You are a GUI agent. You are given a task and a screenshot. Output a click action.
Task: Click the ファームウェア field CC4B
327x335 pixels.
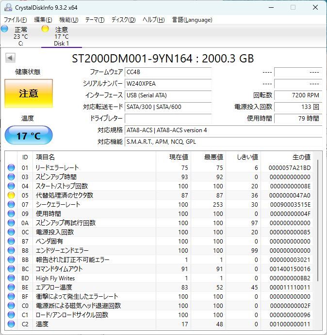(x=168, y=72)
